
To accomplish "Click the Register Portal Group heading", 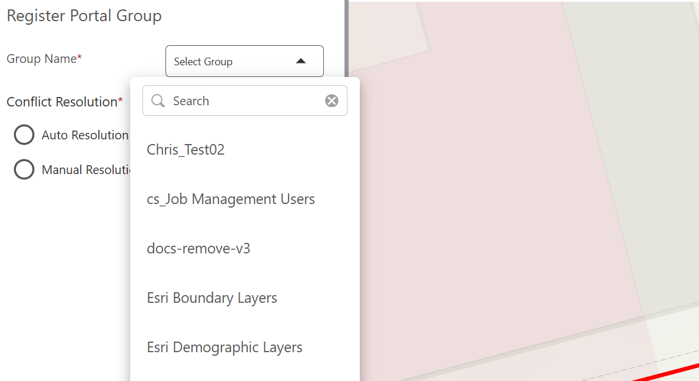I will point(84,16).
